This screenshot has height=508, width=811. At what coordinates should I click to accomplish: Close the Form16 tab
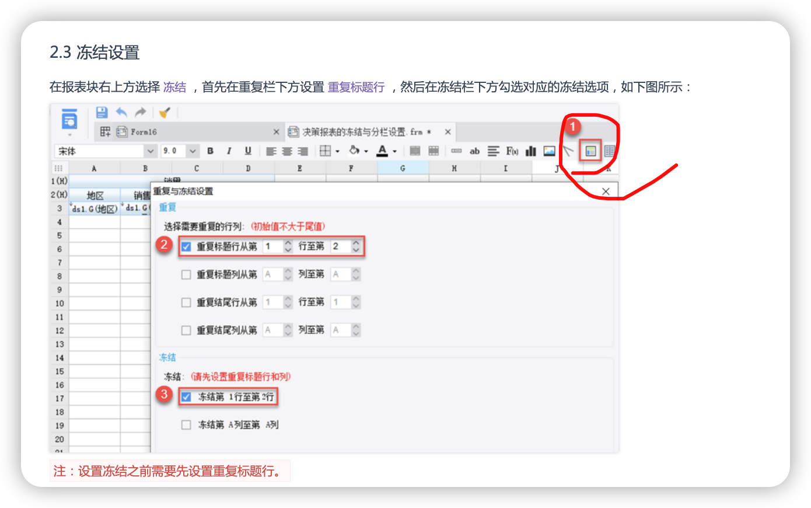[277, 132]
